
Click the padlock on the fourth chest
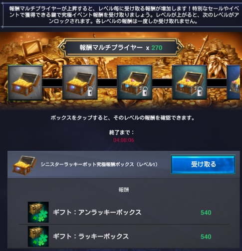pyautogui.click(x=200, y=92)
